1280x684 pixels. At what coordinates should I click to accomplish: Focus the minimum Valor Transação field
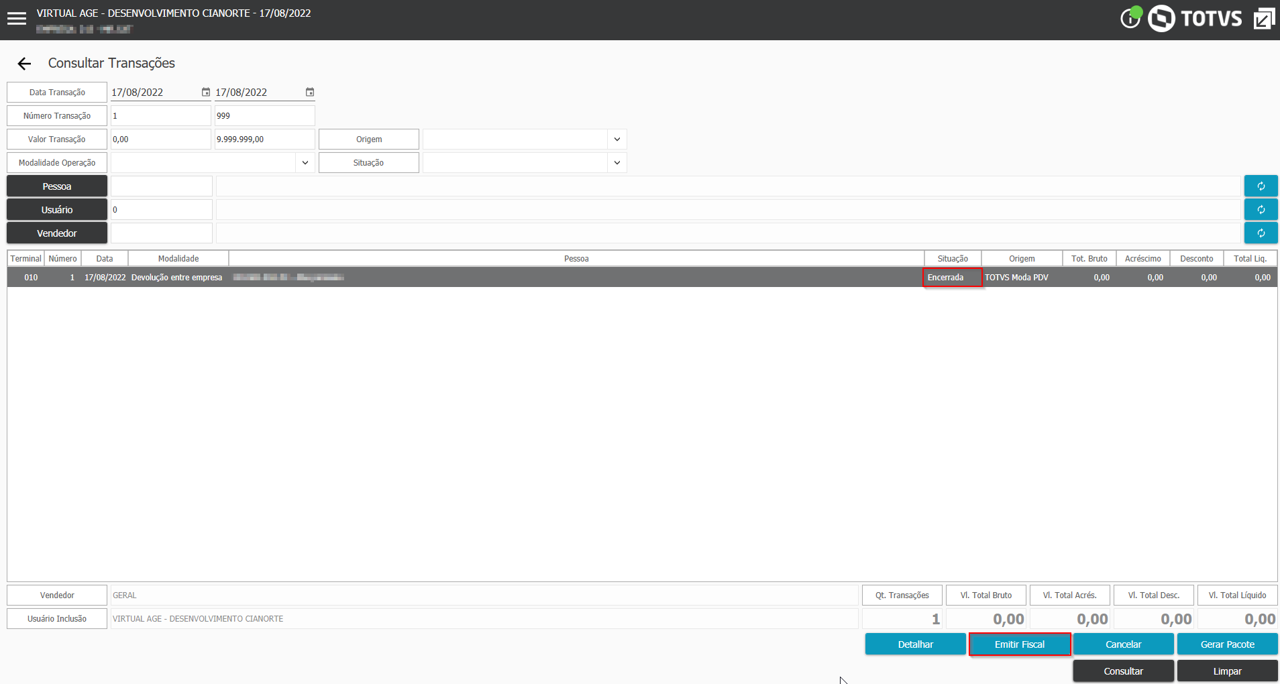coord(161,139)
